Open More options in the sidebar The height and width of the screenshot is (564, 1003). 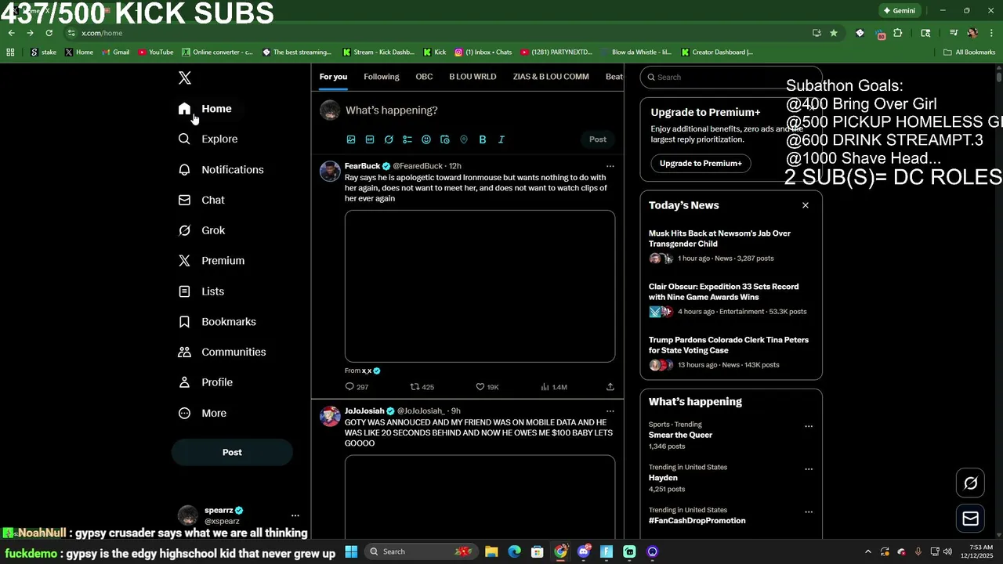(202, 413)
